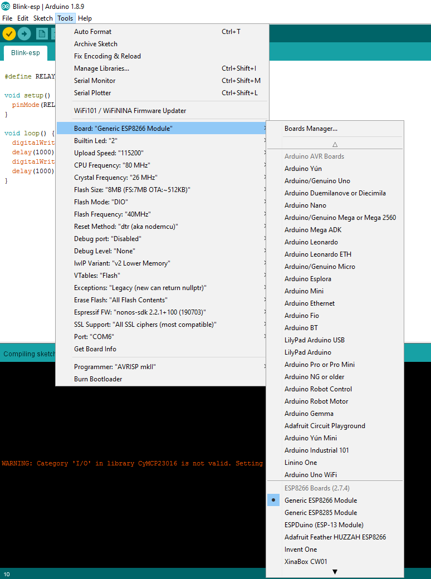The height and width of the screenshot is (579, 431).
Task: Select the Generic ESP8266 Module radio item
Action: click(335, 501)
